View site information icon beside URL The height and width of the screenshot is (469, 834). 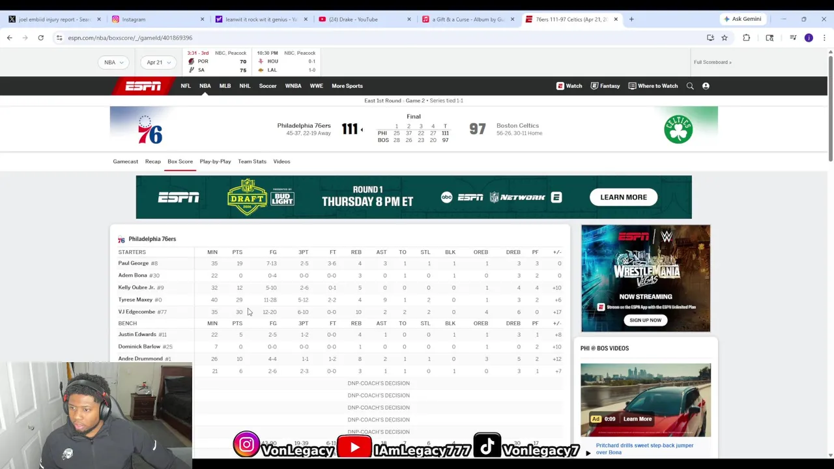tap(59, 38)
